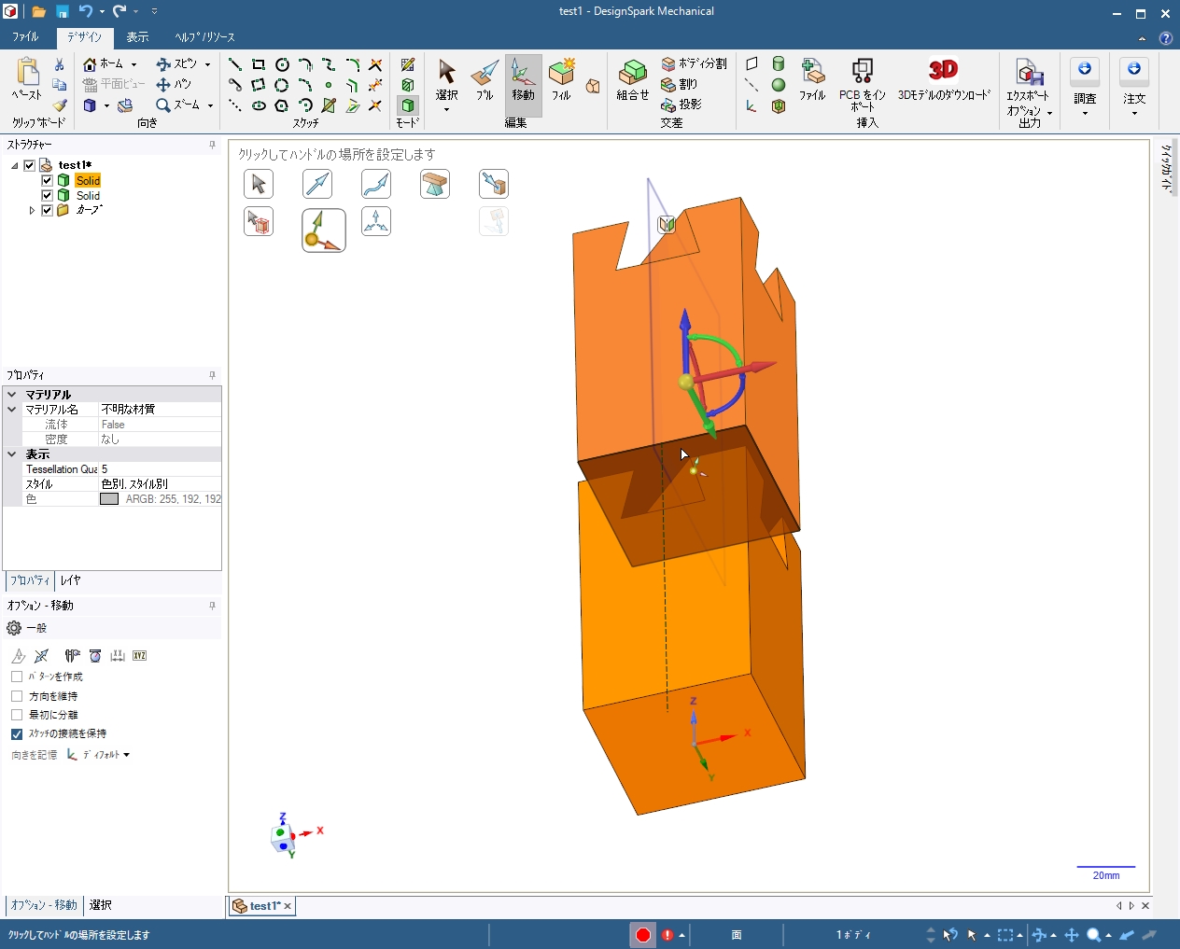Select the フィル (Fill) tool
The height and width of the screenshot is (949, 1180).
pyautogui.click(x=561, y=78)
